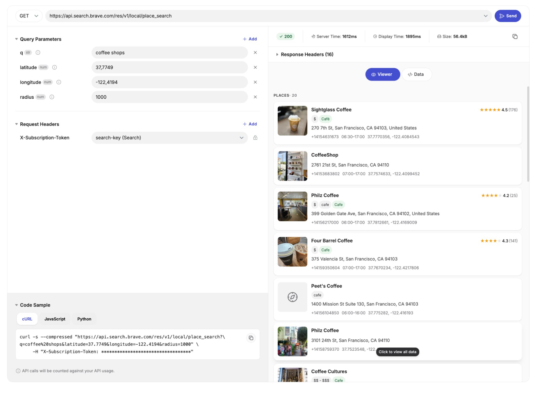Select the JavaScript code tab
538x404 pixels.
click(x=55, y=319)
